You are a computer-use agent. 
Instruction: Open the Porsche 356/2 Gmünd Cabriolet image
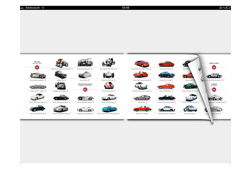(37, 97)
